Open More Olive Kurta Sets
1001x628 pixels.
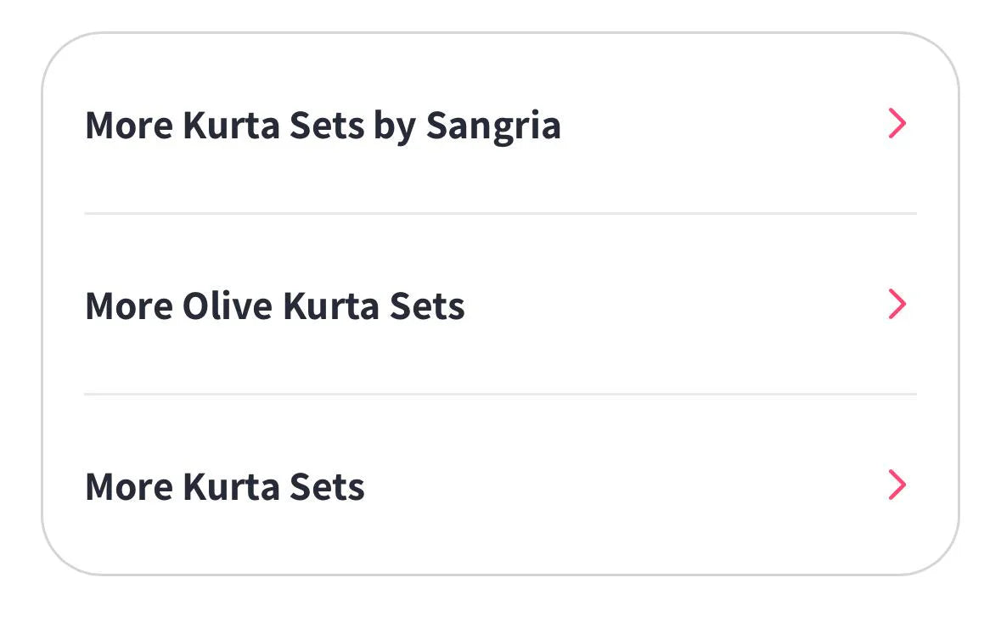(x=274, y=306)
